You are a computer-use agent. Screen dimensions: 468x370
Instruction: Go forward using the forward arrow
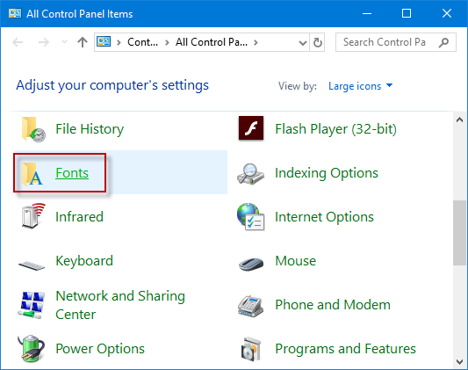(44, 42)
